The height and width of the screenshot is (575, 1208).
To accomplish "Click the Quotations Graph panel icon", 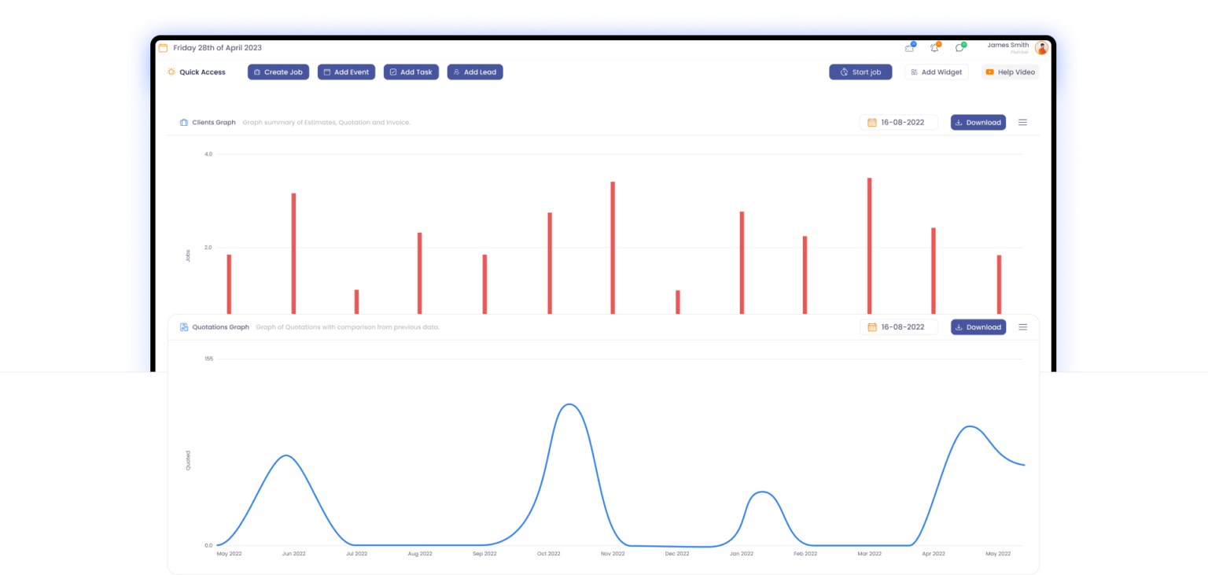I will coord(185,326).
